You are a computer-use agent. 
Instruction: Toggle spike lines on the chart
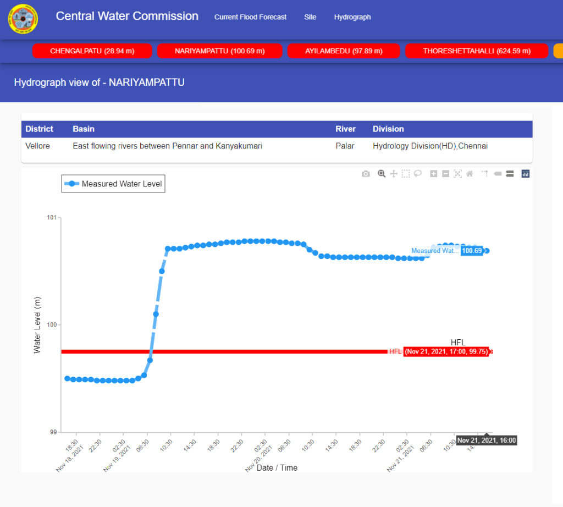tap(485, 174)
